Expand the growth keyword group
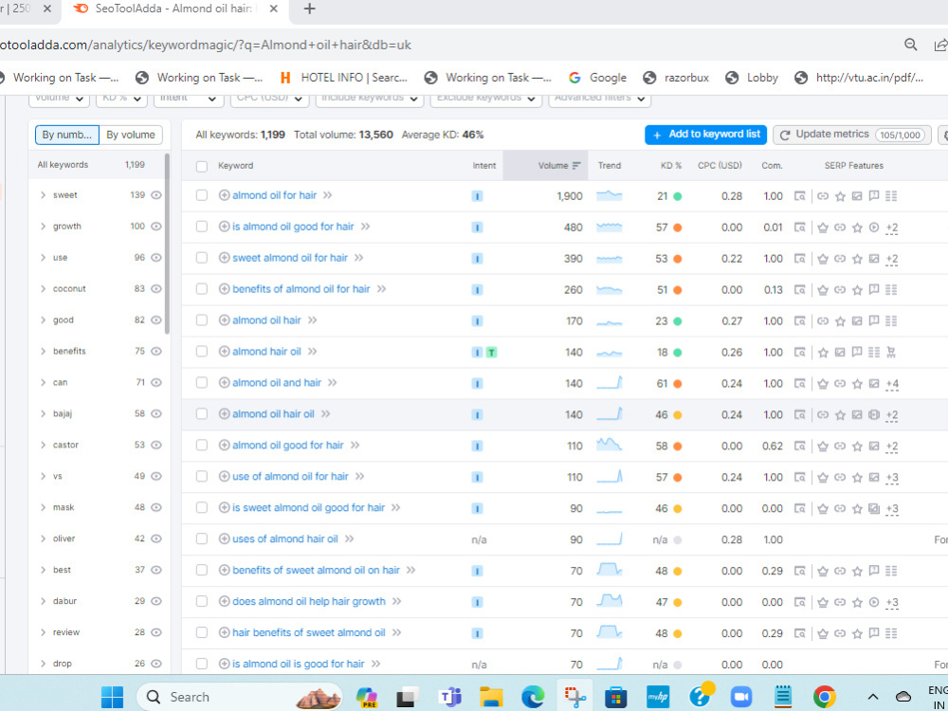 43,227
